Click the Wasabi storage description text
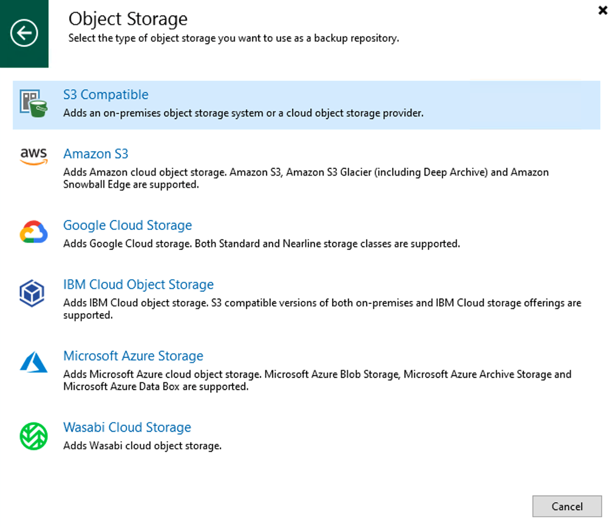Screen dimensions: 615x527 142,446
